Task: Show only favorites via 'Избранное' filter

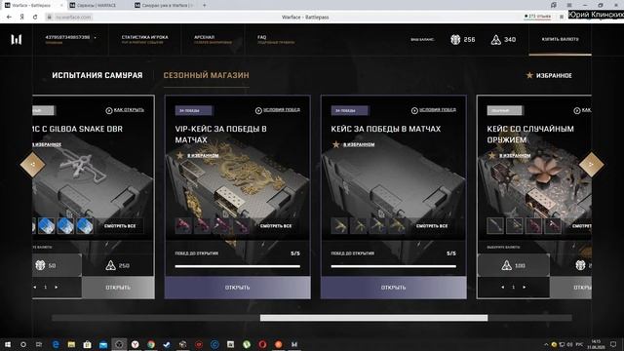Action: click(549, 75)
